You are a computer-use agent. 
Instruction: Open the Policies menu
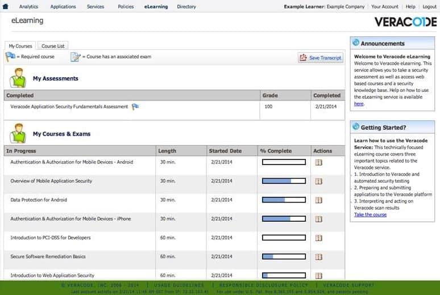pyautogui.click(x=126, y=6)
